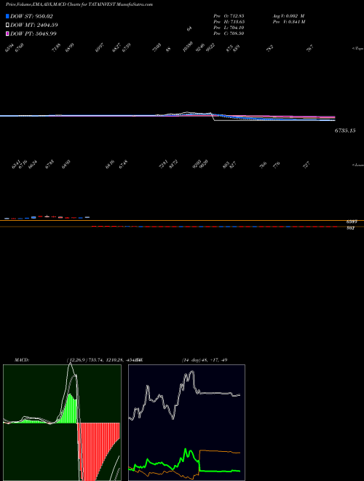Click the Lows axis label
Image resolution: width=364 pixels, height=481 pixels.
coord(357,165)
